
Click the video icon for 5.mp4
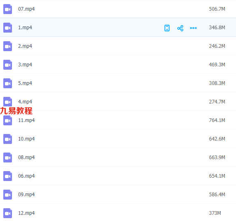[x=8, y=83]
